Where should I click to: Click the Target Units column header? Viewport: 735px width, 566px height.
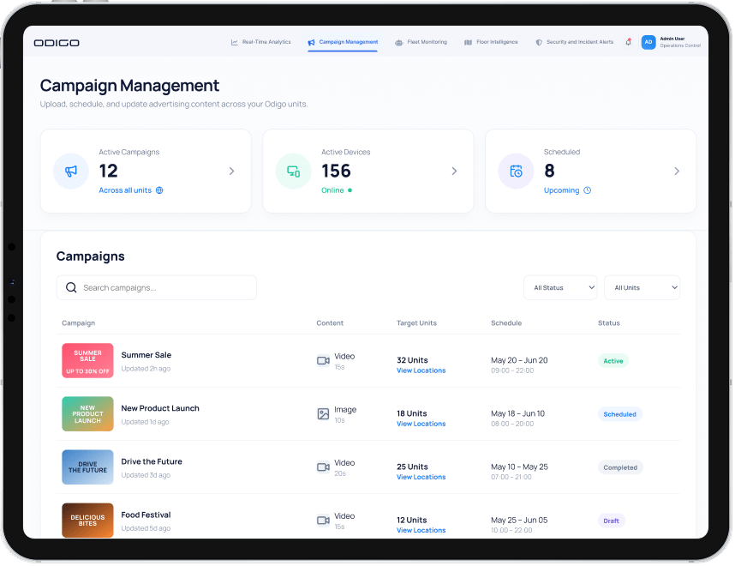click(x=416, y=323)
